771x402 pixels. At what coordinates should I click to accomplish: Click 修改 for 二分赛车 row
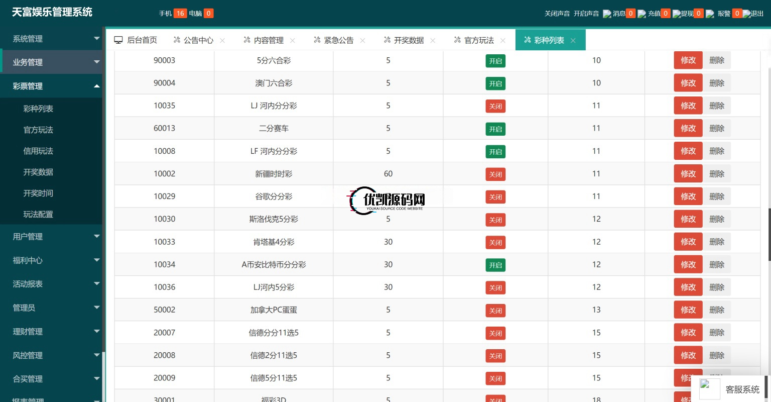click(688, 129)
